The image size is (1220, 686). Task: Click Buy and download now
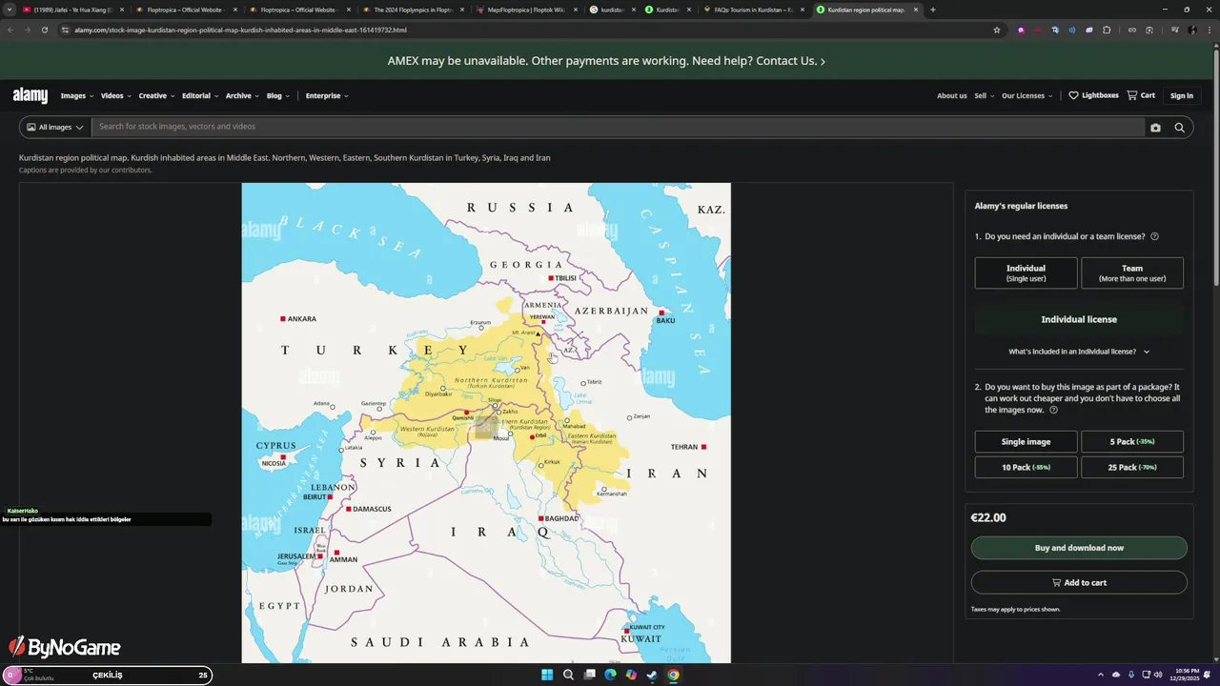1079,548
